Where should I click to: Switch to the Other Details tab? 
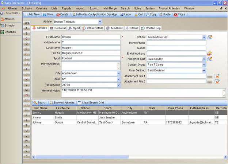93,28
